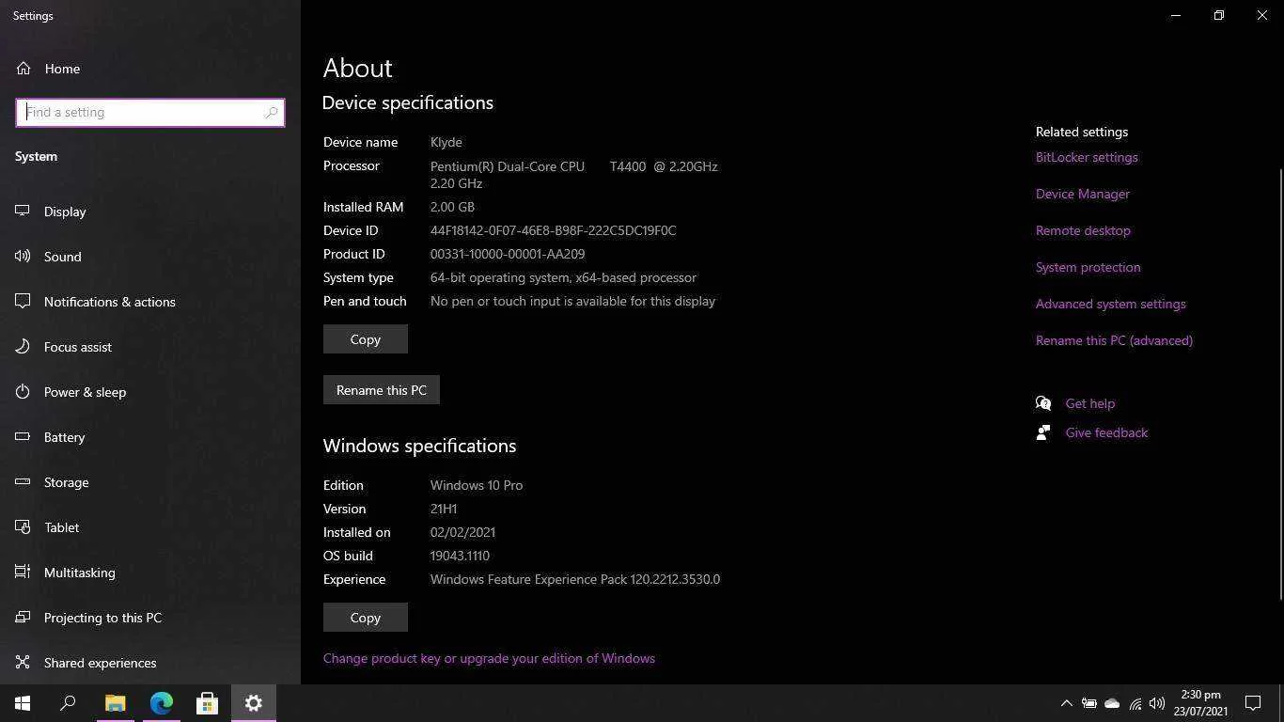This screenshot has width=1284, height=722.
Task: Click the Edition value Windows 10 Pro
Action: [477, 485]
